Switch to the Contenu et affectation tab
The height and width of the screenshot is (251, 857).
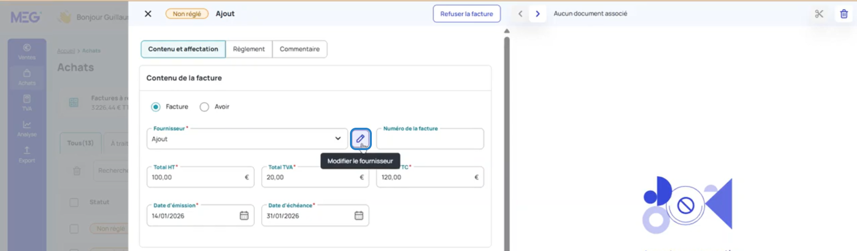183,49
